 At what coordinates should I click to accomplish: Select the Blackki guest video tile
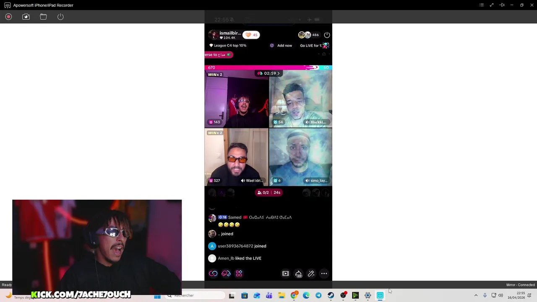pos(300,99)
